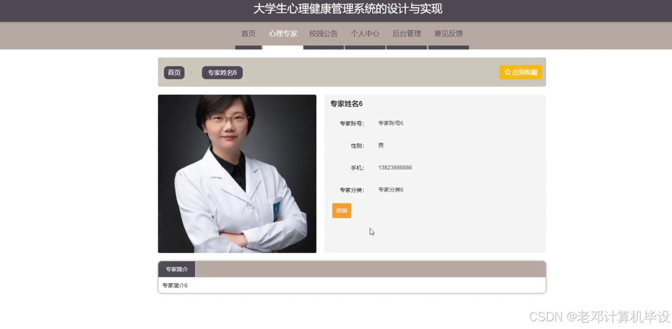Click the 专家分类6 category value
Image resolution: width=672 pixels, height=329 pixels.
[x=390, y=190]
